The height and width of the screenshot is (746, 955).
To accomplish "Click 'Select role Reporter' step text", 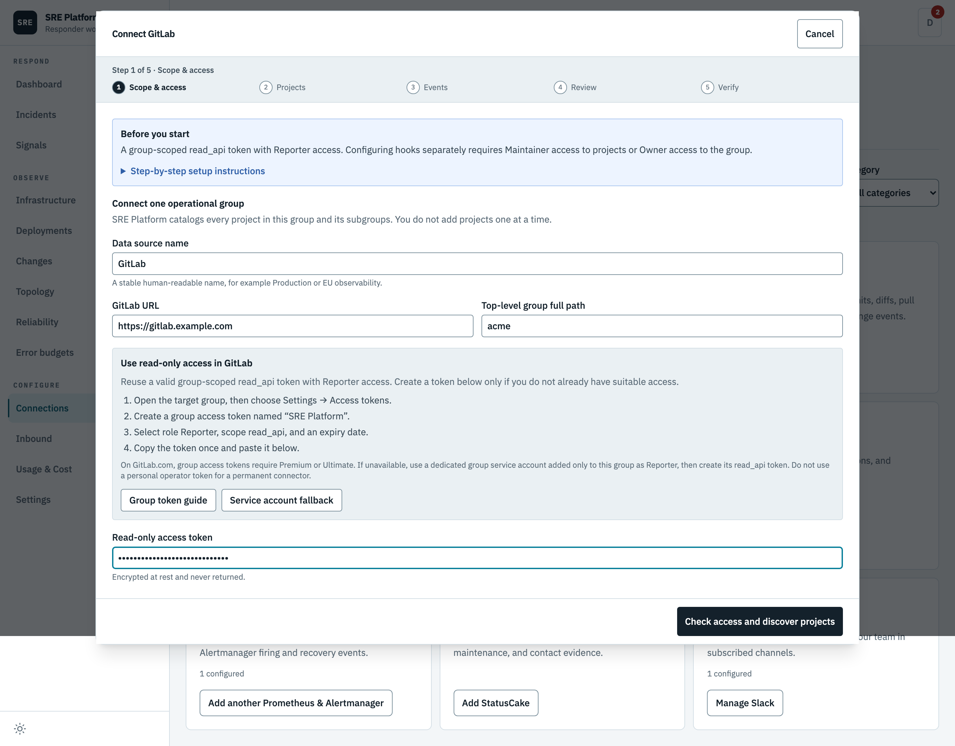I will coord(251,432).
